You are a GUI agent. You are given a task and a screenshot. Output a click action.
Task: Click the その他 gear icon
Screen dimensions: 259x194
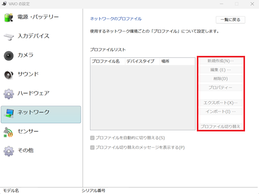[x=9, y=151]
